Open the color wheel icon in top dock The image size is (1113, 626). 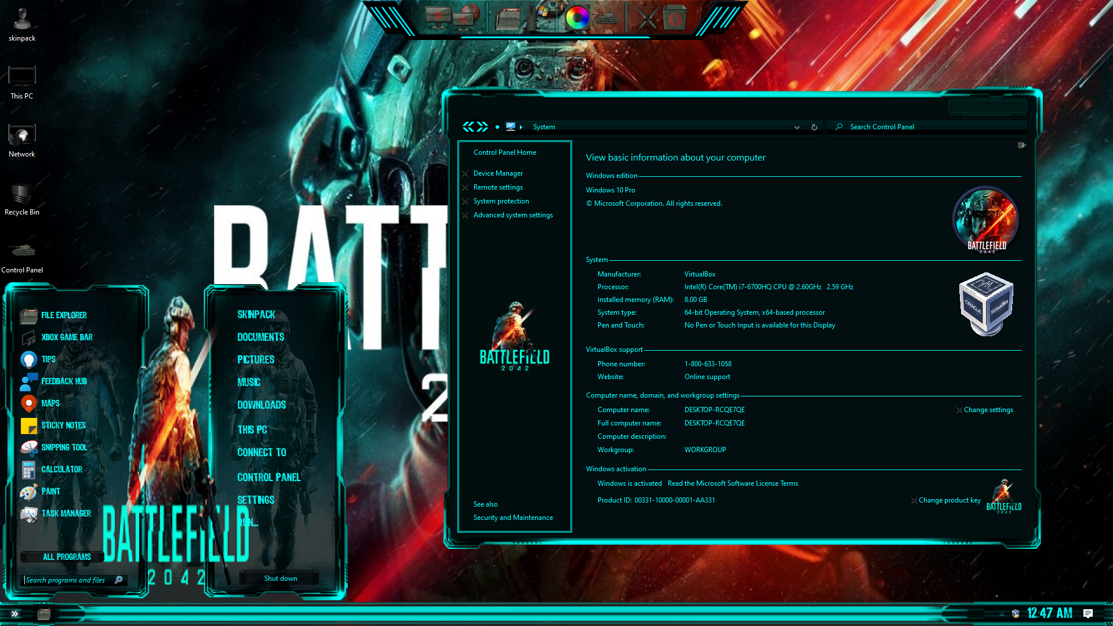click(x=577, y=18)
